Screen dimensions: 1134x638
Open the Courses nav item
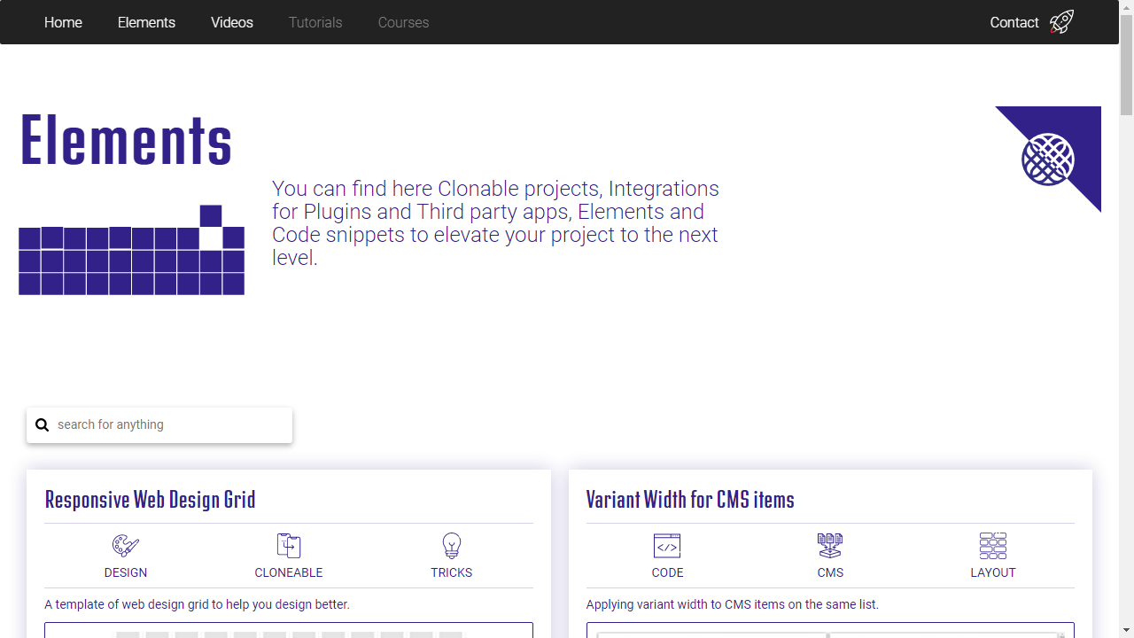[403, 22]
